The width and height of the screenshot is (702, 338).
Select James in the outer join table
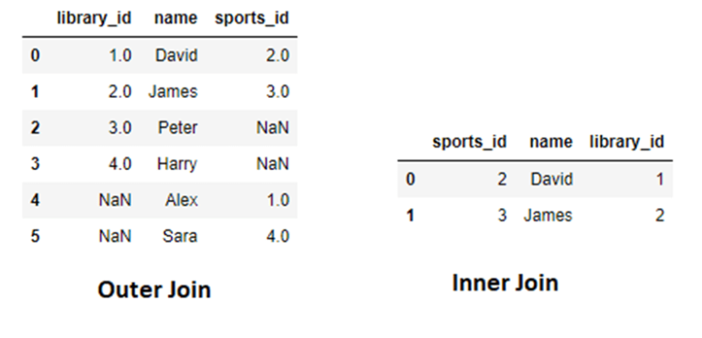click(x=173, y=91)
